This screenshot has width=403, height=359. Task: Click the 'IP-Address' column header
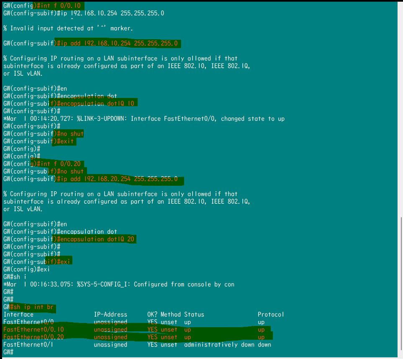tap(110, 314)
